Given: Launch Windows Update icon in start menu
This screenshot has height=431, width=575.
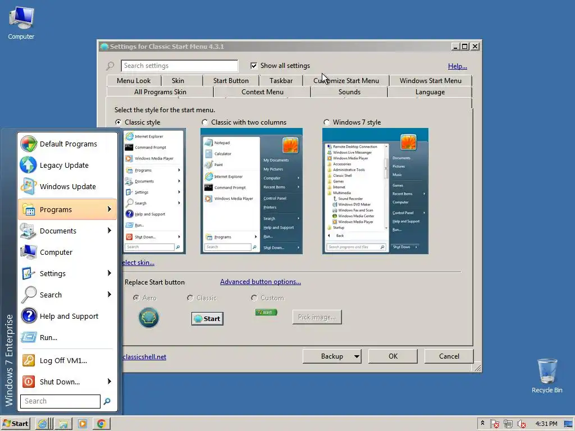Looking at the screenshot, I should point(28,186).
